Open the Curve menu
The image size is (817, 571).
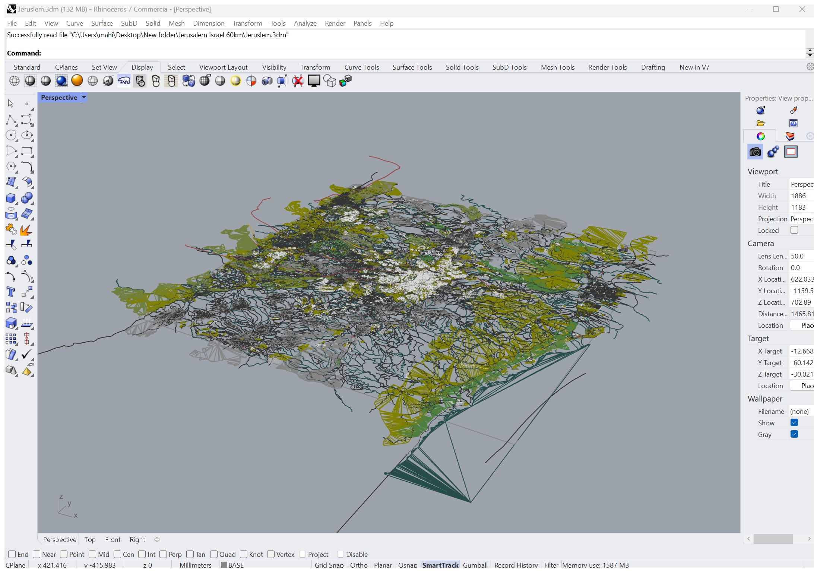click(x=75, y=23)
